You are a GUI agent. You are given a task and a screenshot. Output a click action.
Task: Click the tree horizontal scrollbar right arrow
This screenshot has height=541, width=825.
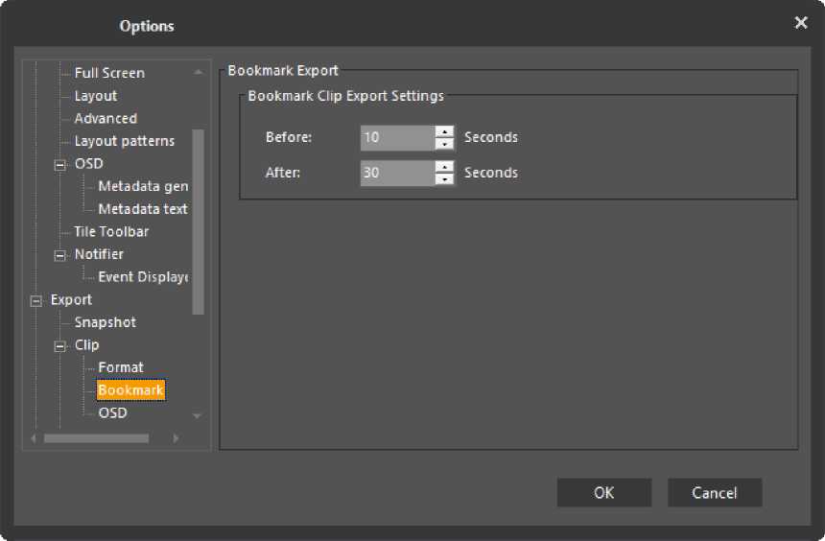176,438
